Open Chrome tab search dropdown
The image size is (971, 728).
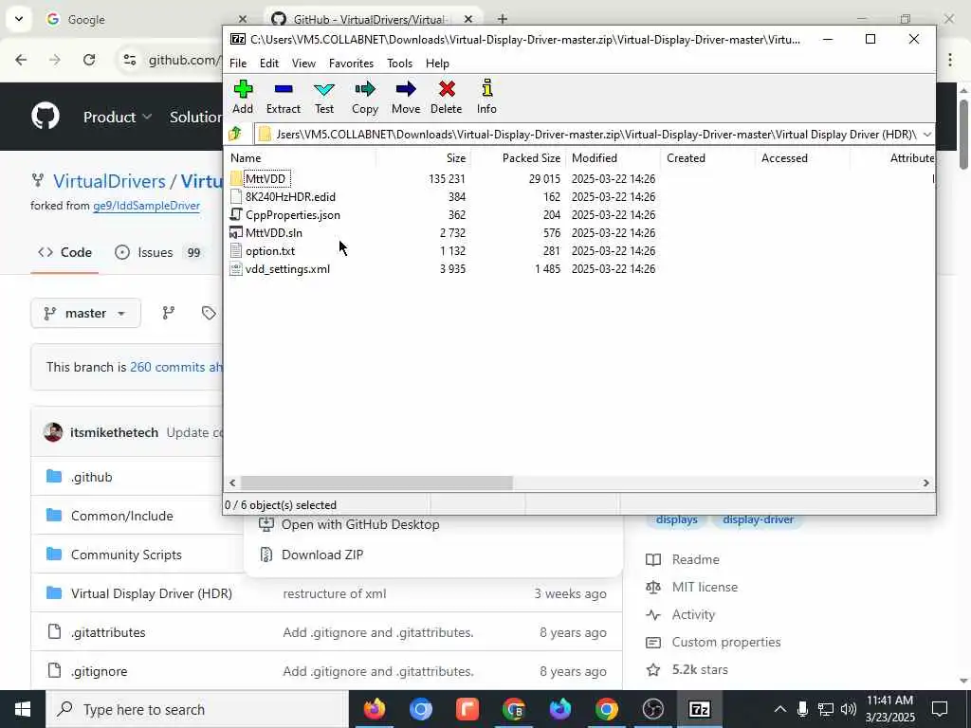[19, 19]
